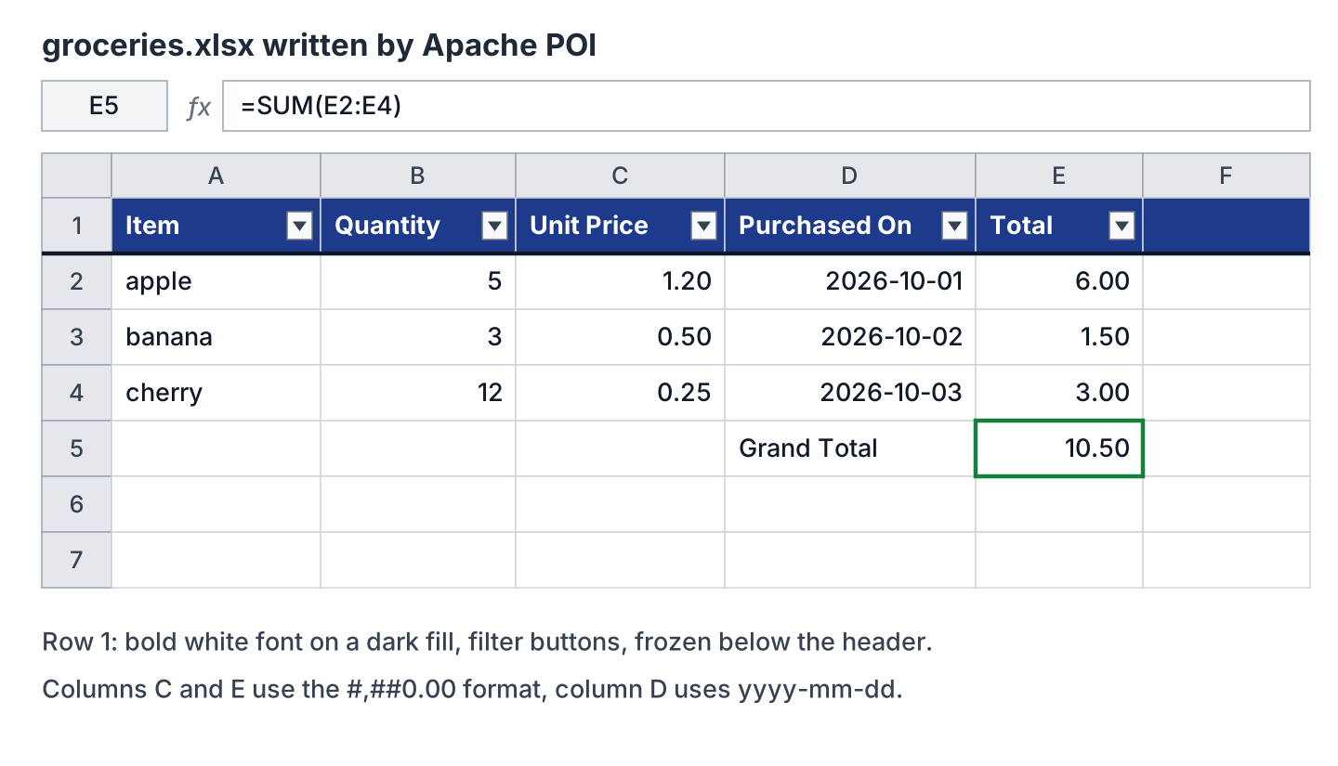
Task: Select the date cell 2026-10-03
Action: 850,393
